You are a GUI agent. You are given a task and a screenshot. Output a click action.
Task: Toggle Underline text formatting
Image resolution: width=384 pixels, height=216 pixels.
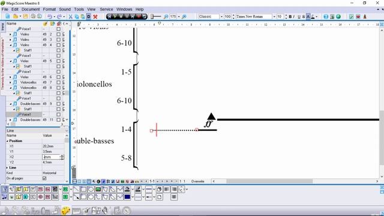(299, 16)
